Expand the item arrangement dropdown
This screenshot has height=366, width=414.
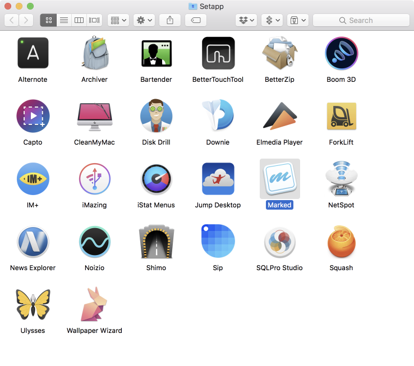point(118,20)
